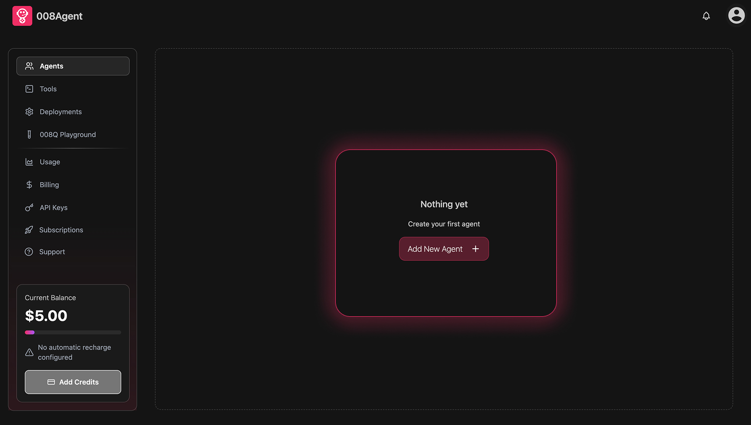Open the user profile avatar
751x425 pixels.
pos(736,16)
